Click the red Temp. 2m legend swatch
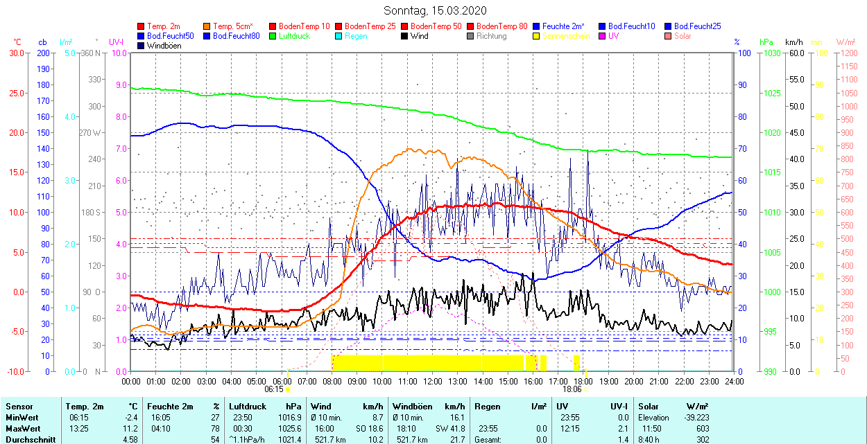Screen dimensions: 867x444 pyautogui.click(x=141, y=26)
